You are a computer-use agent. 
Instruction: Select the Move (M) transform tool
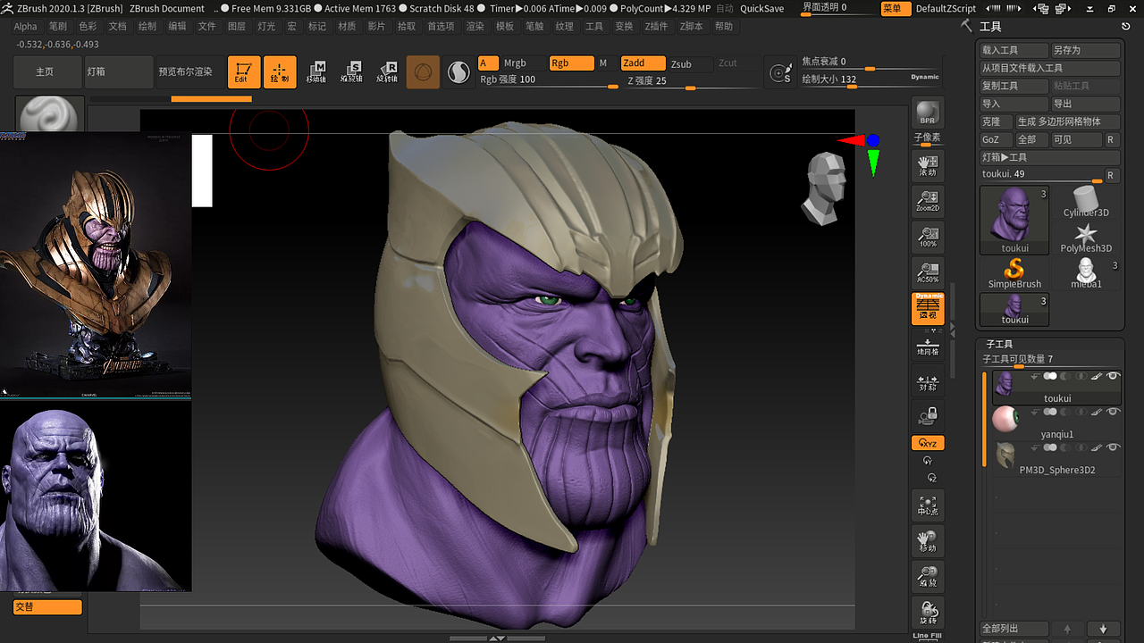[316, 72]
